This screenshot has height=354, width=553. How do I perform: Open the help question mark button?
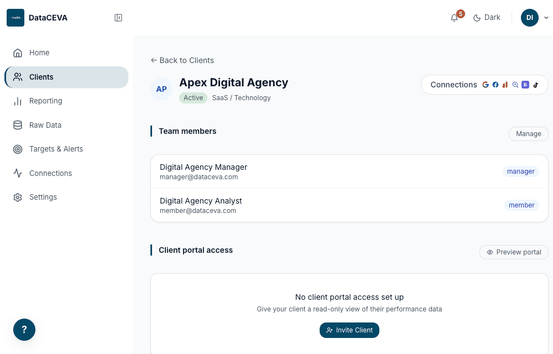pos(24,330)
